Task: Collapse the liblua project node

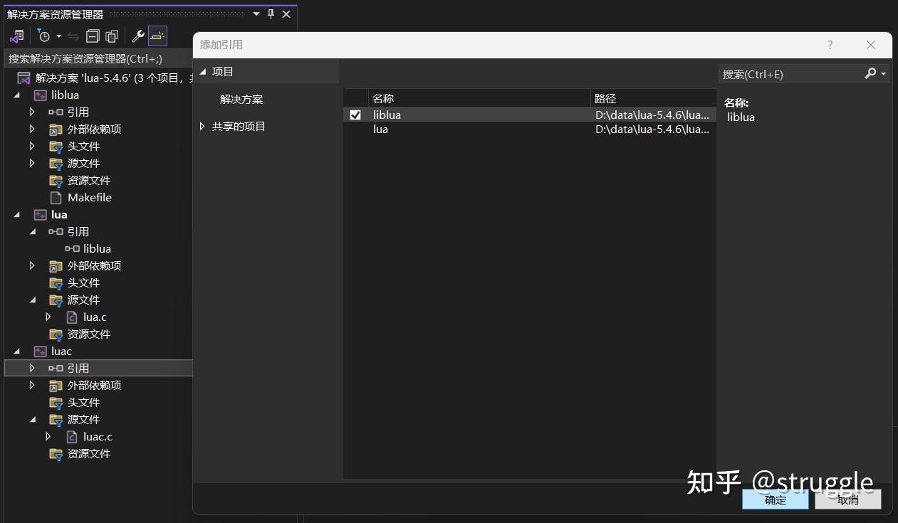Action: pyautogui.click(x=17, y=95)
